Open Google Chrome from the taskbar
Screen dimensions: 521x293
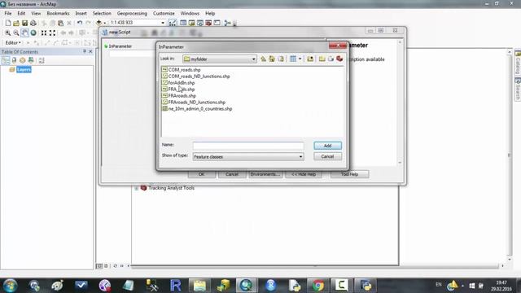point(318,286)
